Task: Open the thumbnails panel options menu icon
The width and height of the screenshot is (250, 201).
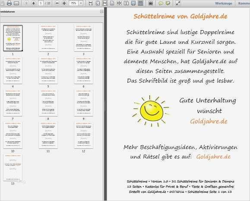Action: point(101,12)
